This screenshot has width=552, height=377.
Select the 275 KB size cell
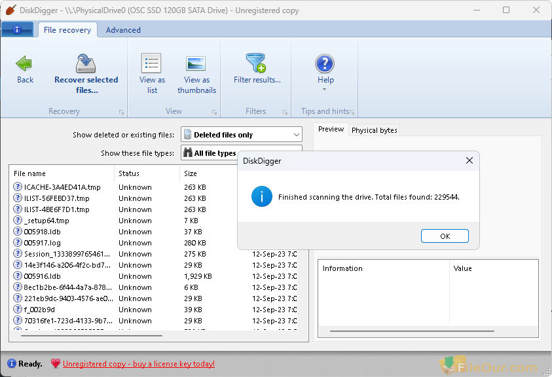click(x=194, y=254)
